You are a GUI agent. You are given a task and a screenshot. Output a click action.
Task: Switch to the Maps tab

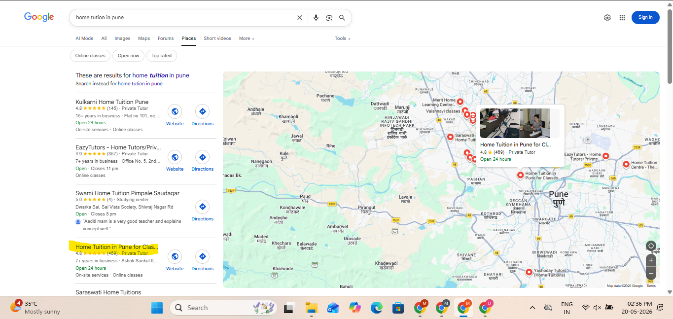(x=144, y=38)
